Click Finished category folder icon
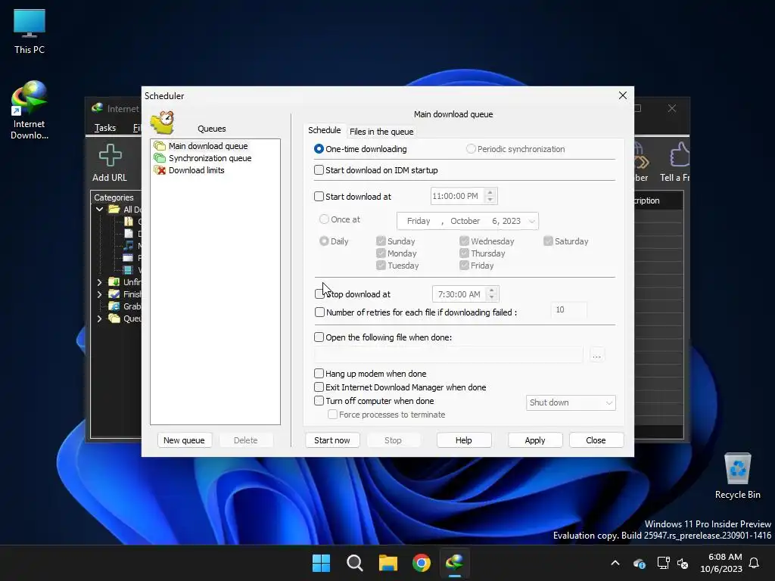Screen dimensions: 775x581 pos(114,294)
